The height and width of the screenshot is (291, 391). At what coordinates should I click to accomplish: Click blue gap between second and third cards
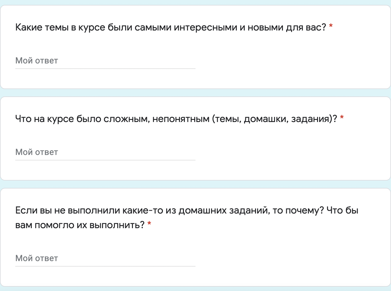point(195,184)
